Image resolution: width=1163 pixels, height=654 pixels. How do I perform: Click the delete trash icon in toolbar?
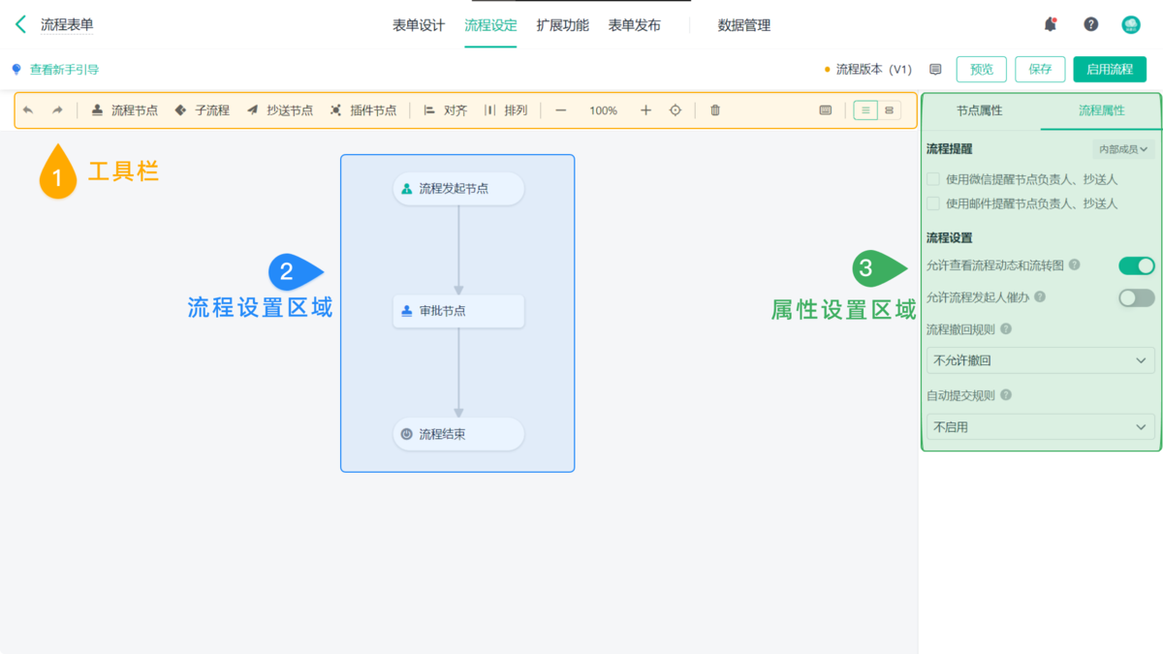click(715, 110)
